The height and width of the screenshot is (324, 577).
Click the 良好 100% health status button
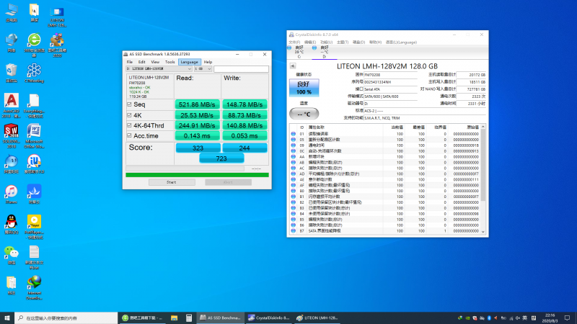coord(304,88)
